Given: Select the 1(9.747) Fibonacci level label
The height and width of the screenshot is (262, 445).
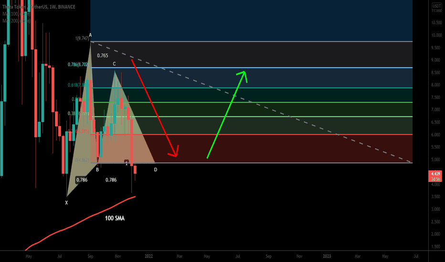Looking at the screenshot, I should [x=82, y=38].
